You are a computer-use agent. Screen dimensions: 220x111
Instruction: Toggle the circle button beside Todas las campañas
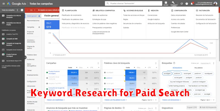[x=22, y=10]
